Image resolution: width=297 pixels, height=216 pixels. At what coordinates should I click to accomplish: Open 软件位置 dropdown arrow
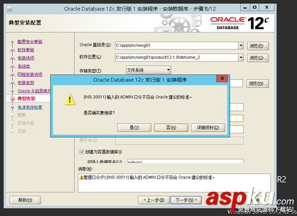(x=241, y=57)
